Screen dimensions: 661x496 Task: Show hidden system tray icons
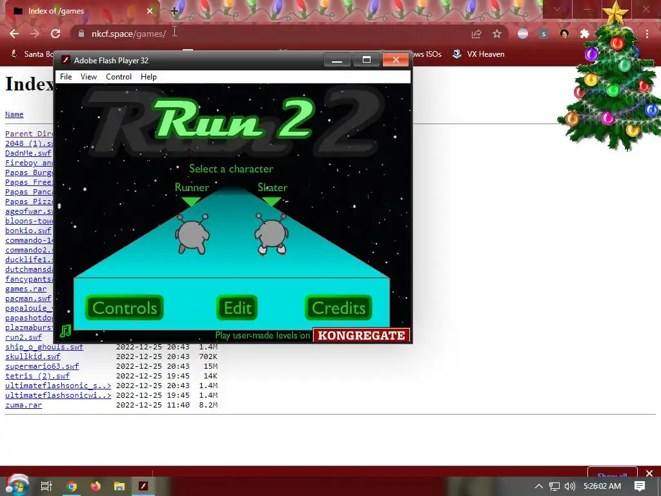click(x=538, y=486)
